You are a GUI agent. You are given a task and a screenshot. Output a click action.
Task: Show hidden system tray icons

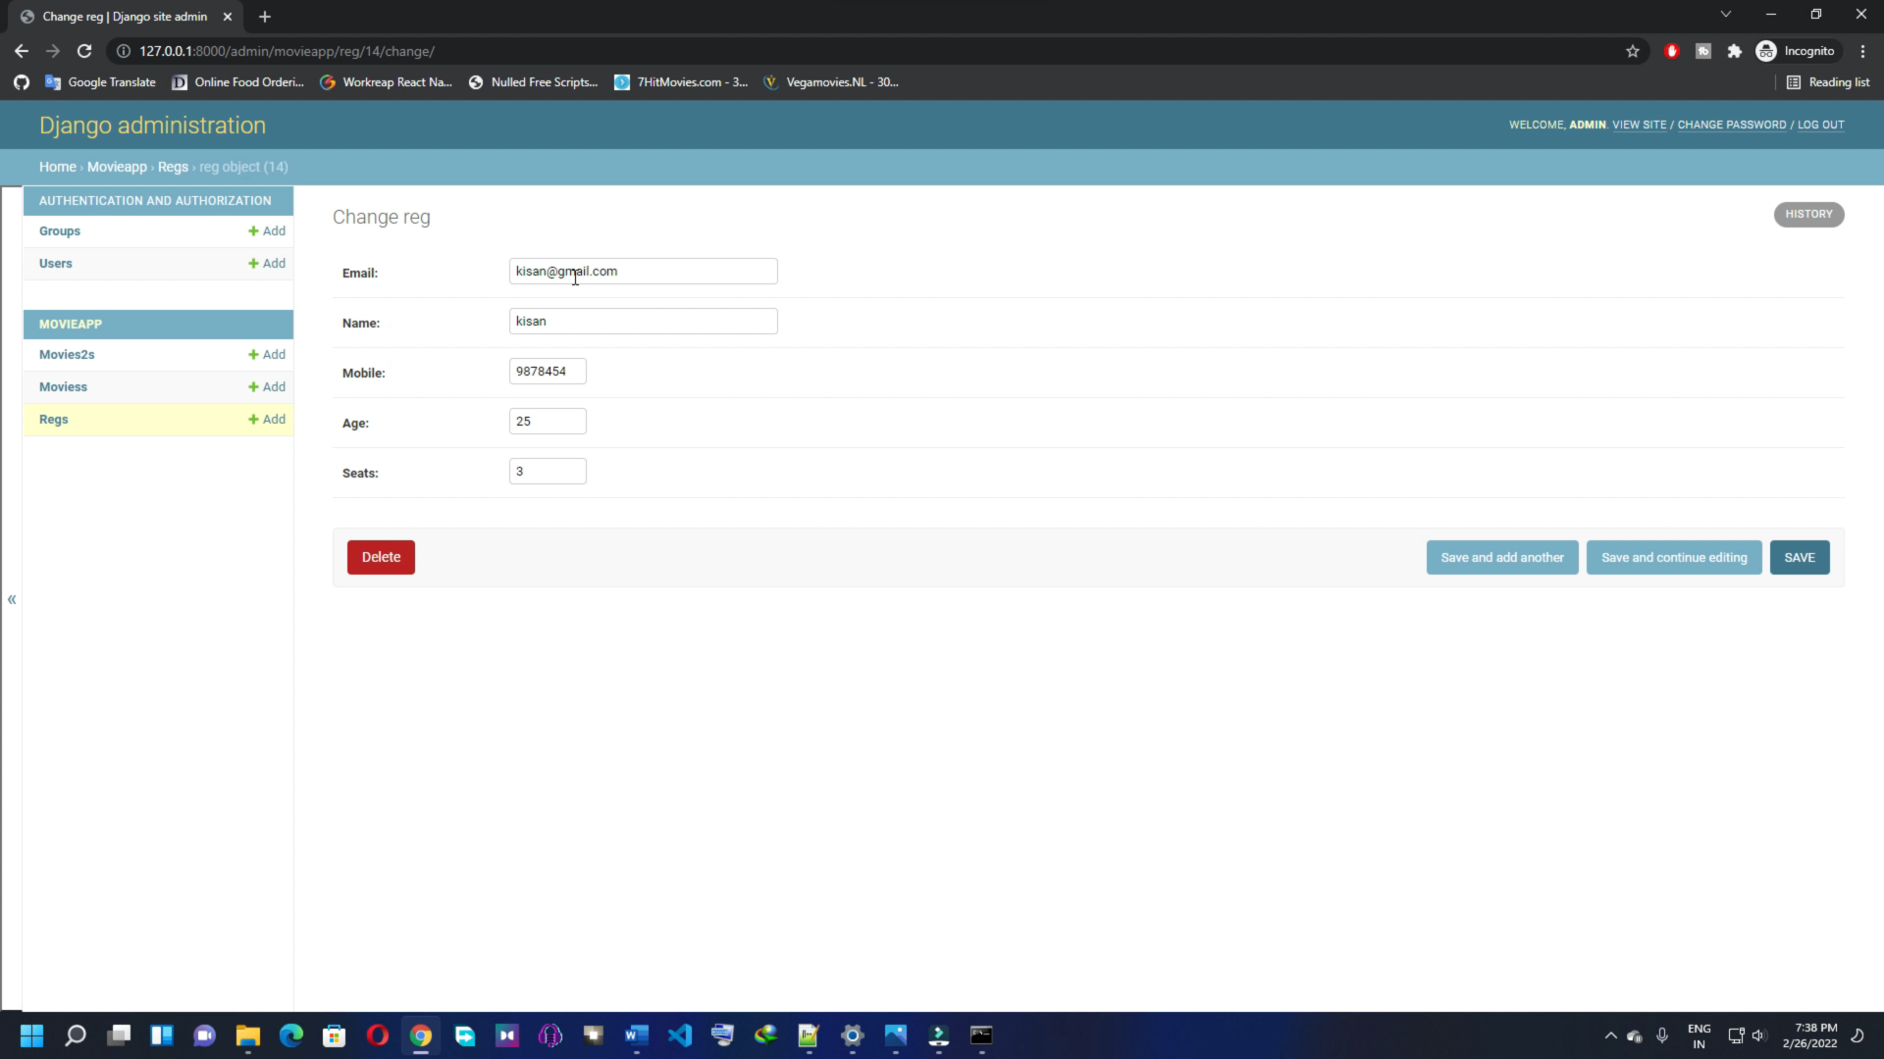tap(1610, 1035)
